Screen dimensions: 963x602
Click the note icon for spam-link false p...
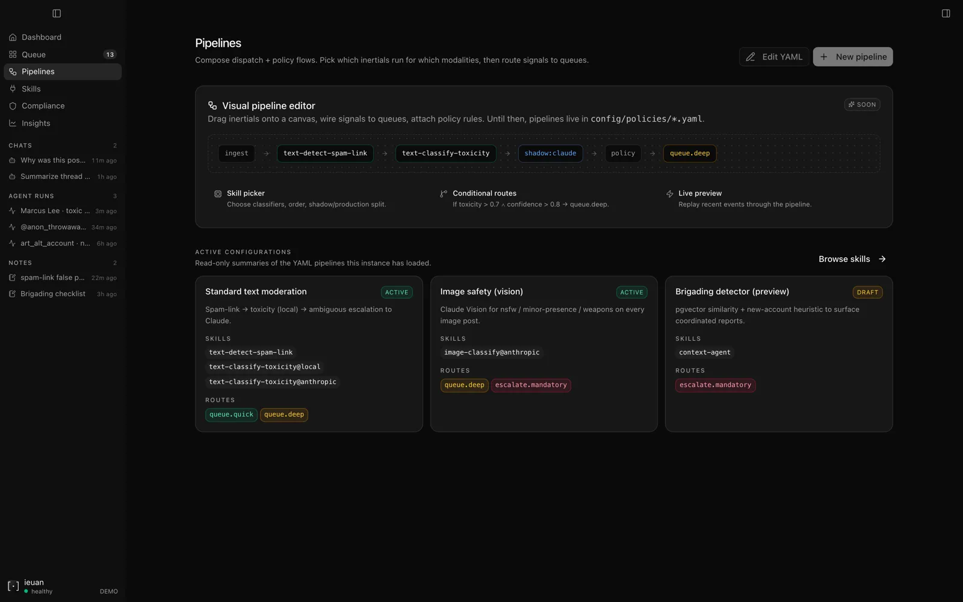tap(12, 278)
